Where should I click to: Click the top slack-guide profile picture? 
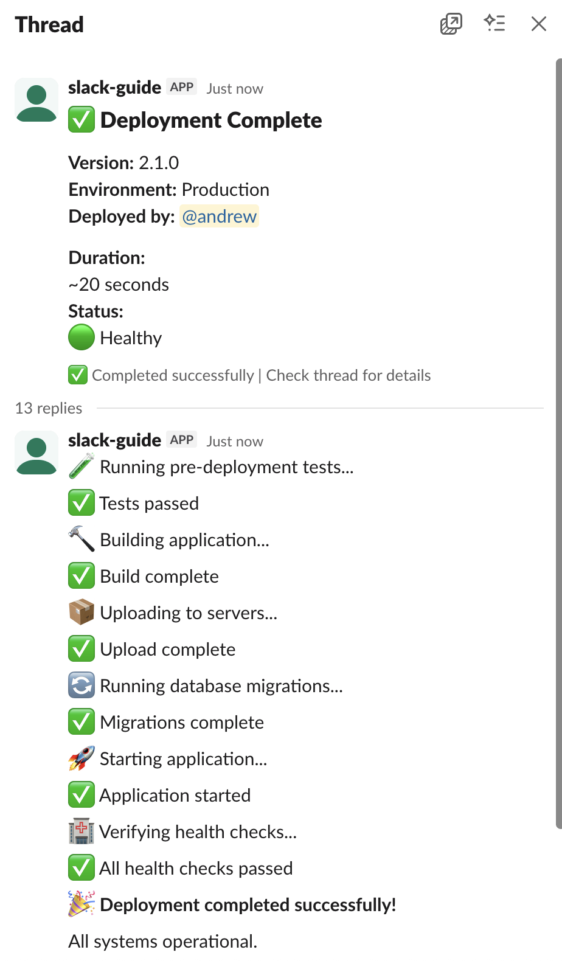click(x=36, y=100)
